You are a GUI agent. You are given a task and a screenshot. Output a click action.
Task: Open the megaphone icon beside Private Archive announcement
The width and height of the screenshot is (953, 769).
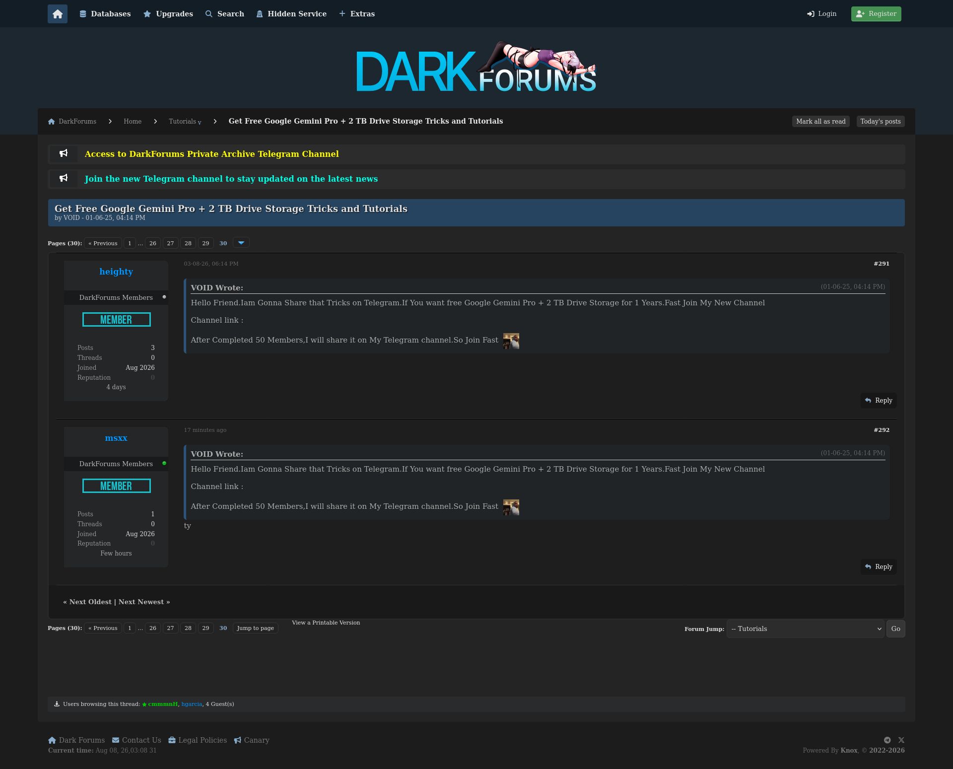tap(64, 153)
